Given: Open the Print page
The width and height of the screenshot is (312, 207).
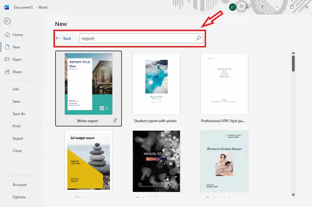Looking at the screenshot, I should tap(16, 126).
